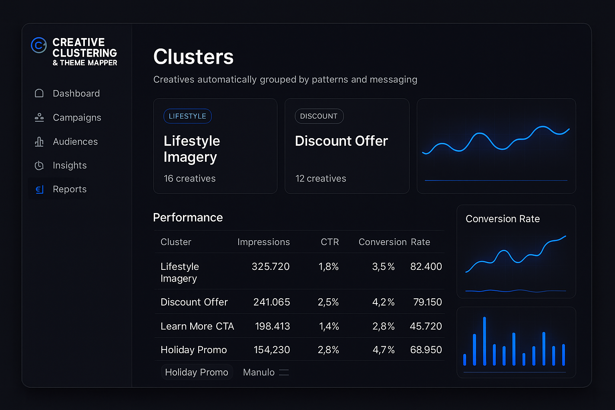
Task: Toggle the DISCOUNT badge on Discount Offer
Action: (319, 116)
